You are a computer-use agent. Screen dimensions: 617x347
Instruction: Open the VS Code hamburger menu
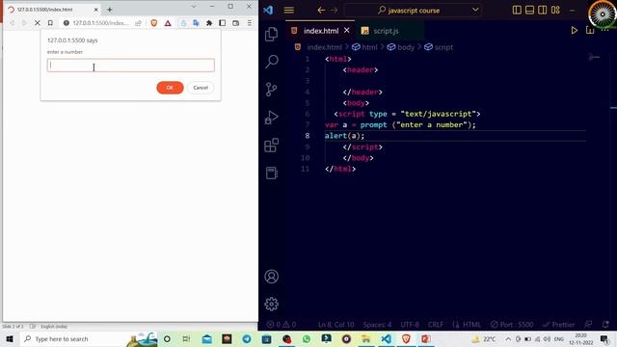[289, 11]
